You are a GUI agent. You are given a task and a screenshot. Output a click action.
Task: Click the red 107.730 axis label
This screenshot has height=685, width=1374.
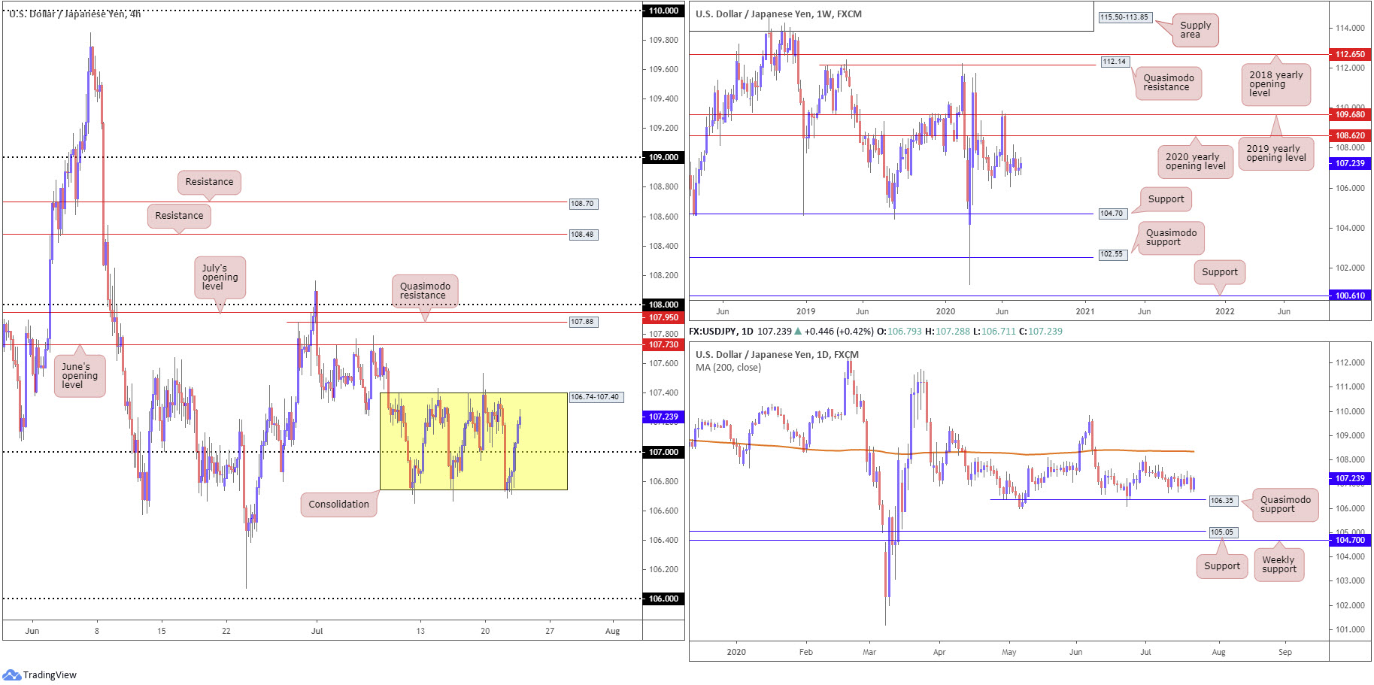point(663,344)
